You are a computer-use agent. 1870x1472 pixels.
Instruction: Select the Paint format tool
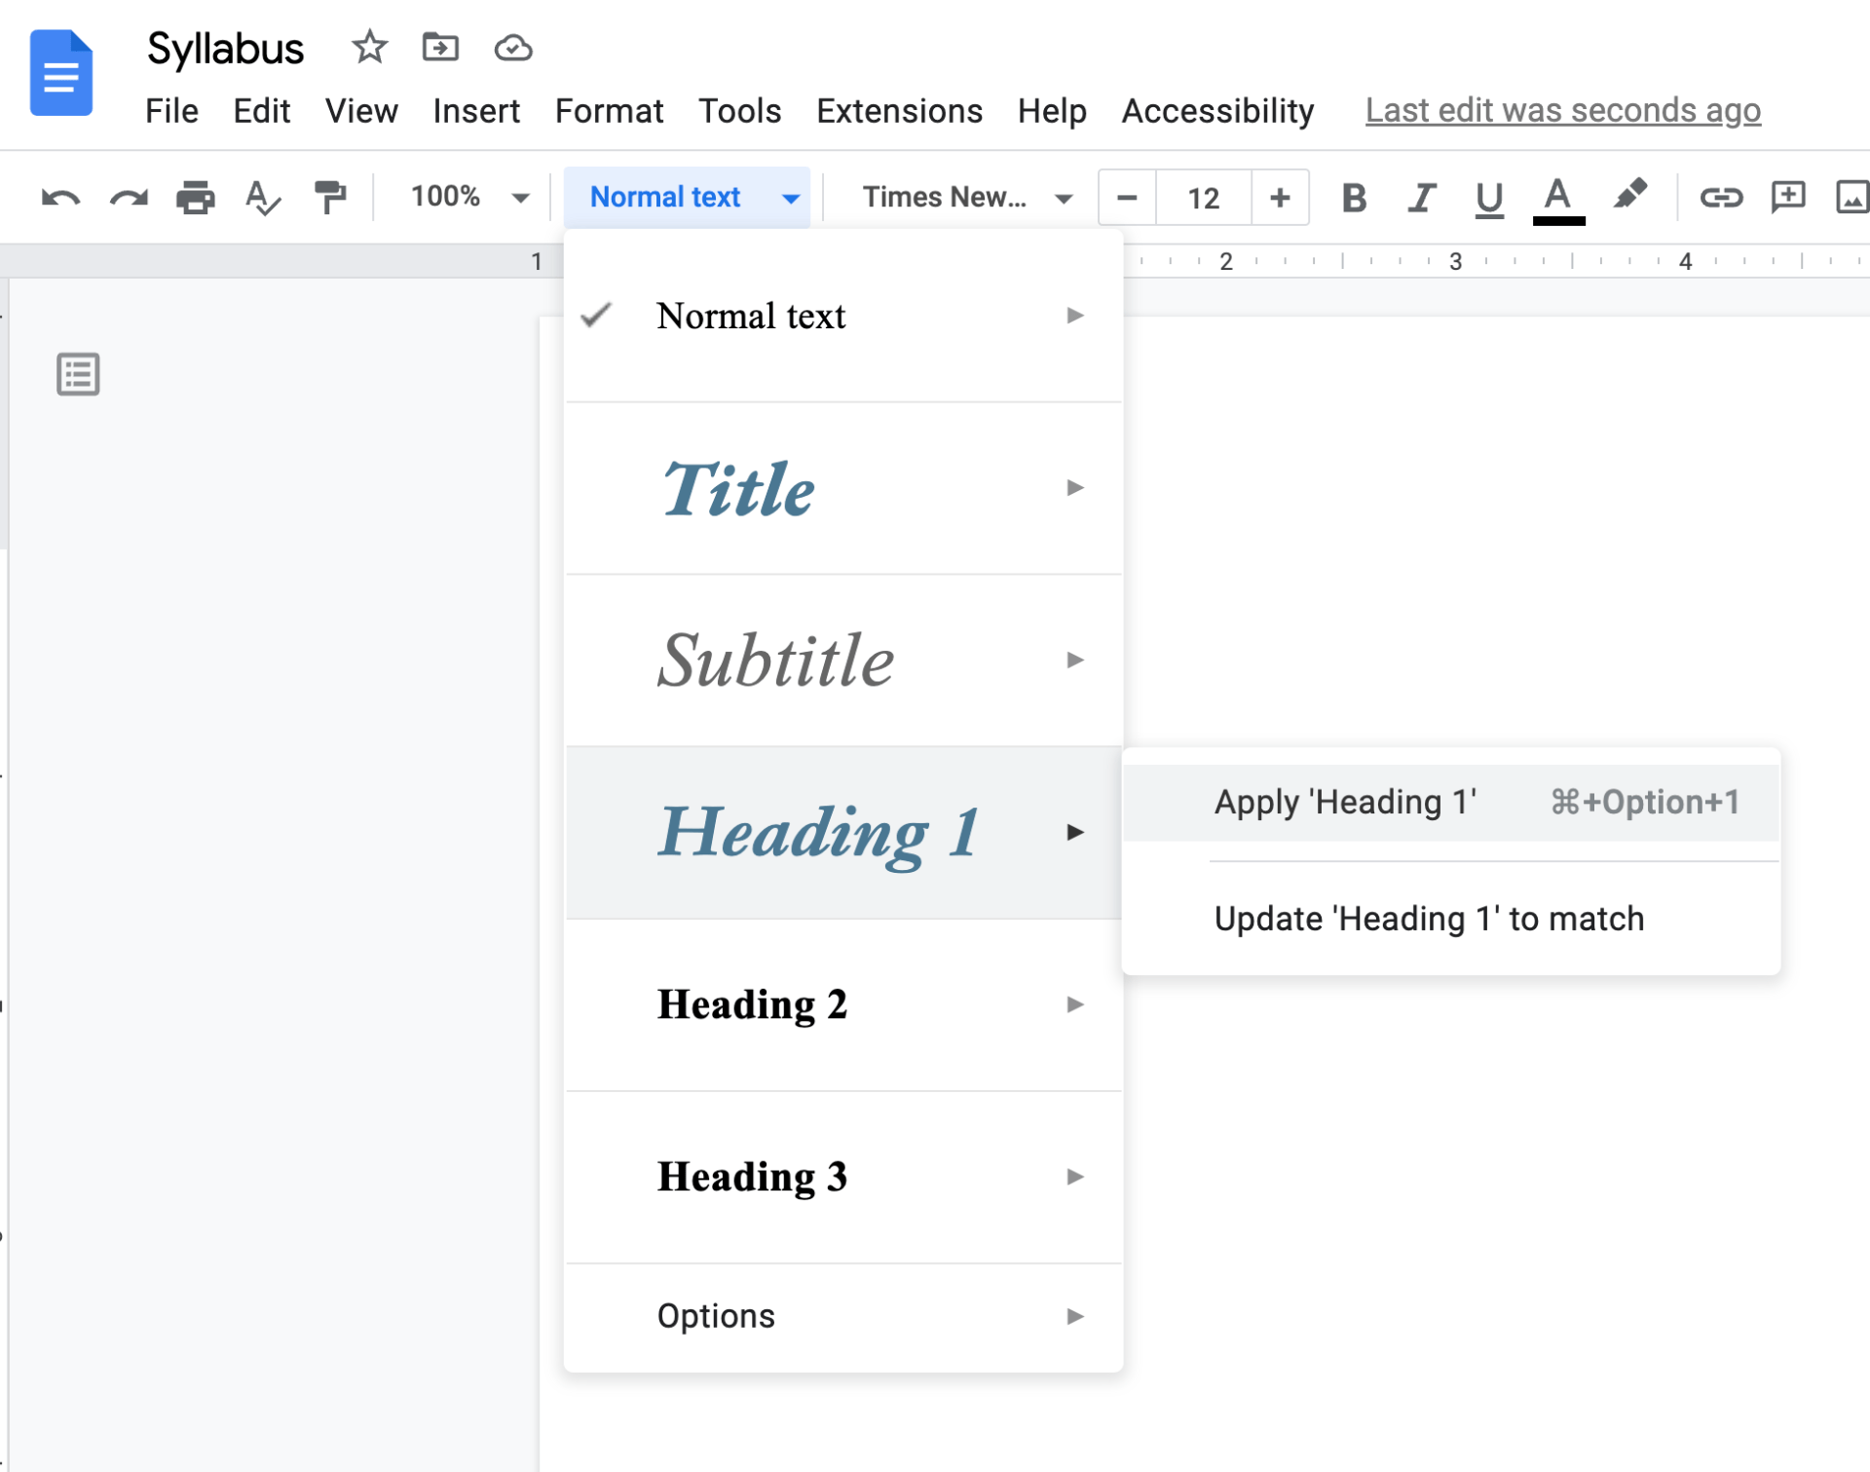pyautogui.click(x=329, y=197)
